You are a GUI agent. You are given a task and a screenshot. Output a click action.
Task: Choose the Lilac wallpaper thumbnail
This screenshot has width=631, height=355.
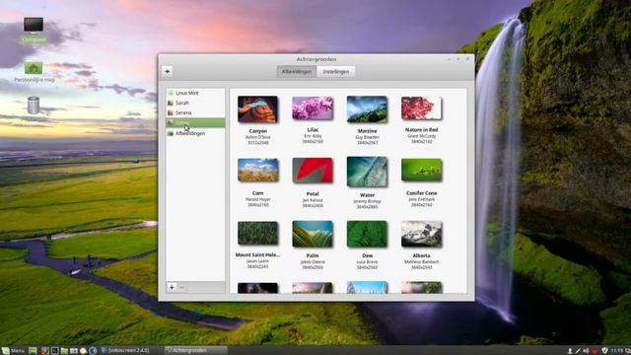click(313, 108)
